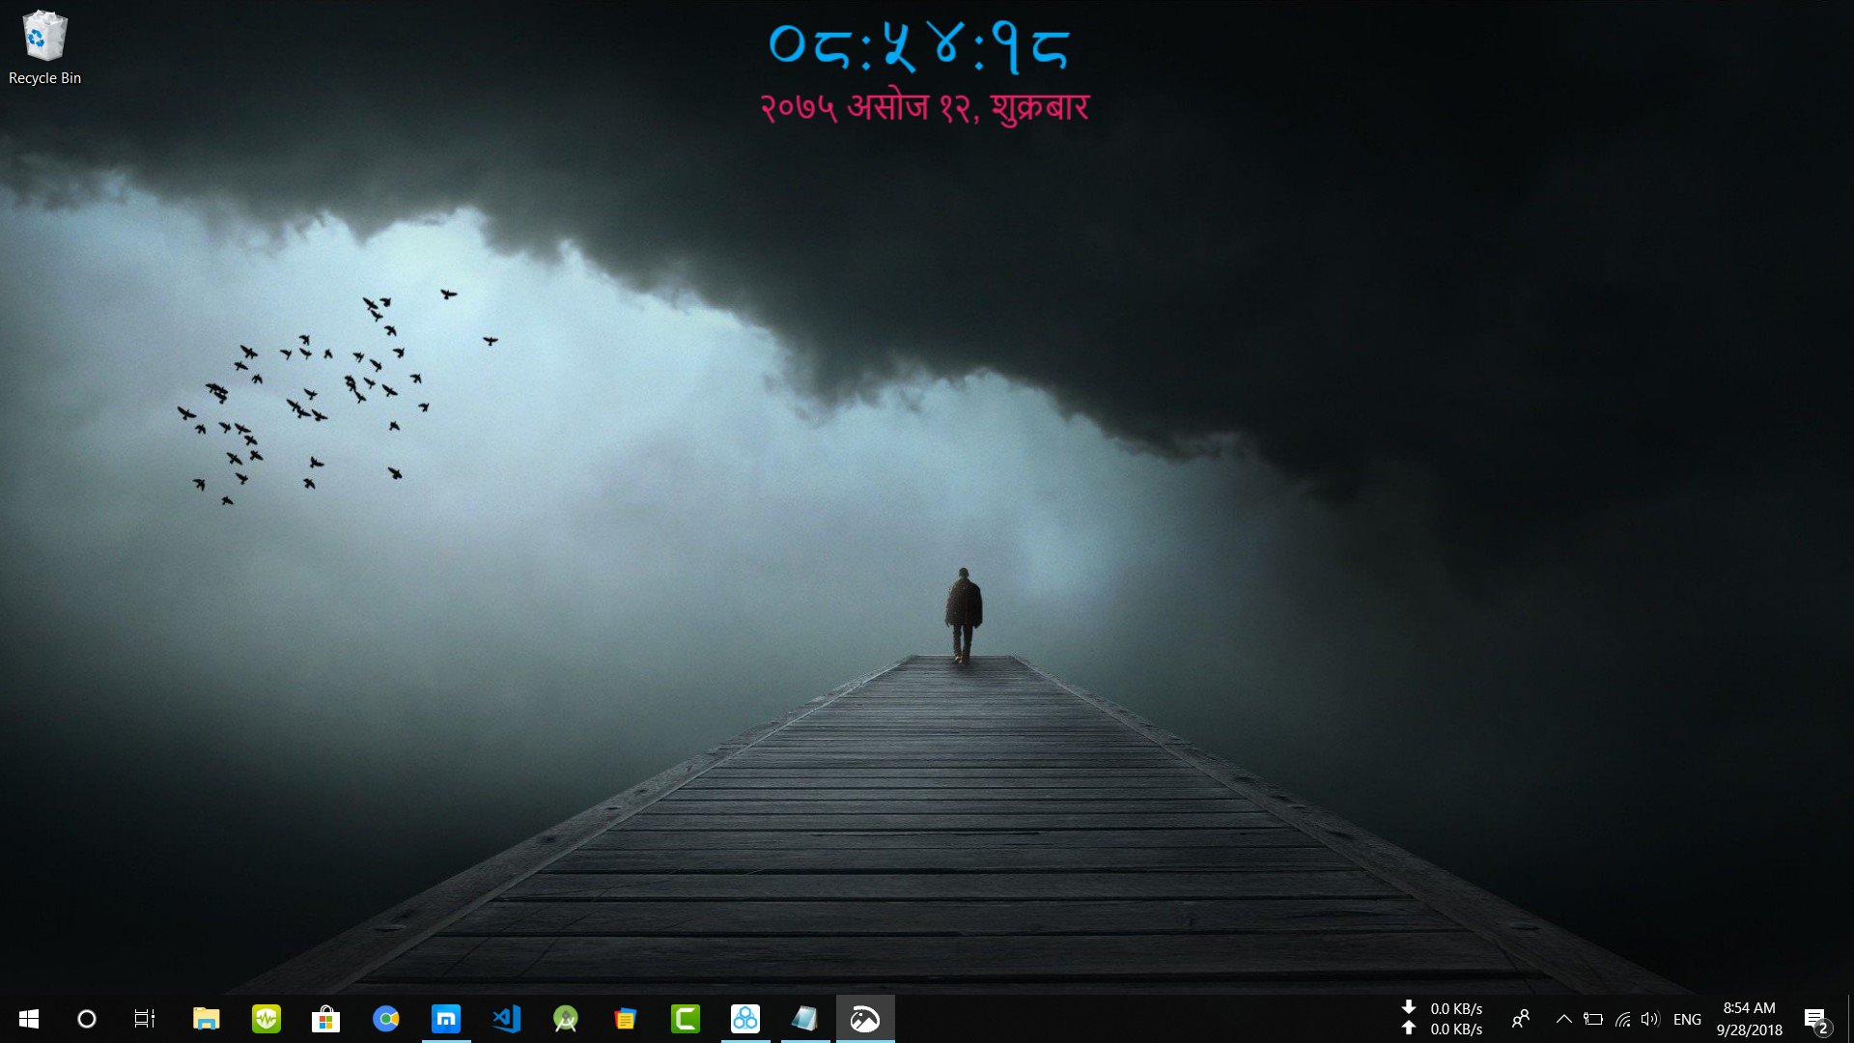The height and width of the screenshot is (1043, 1854).
Task: Launch the Sticky Notes app
Action: (x=625, y=1018)
